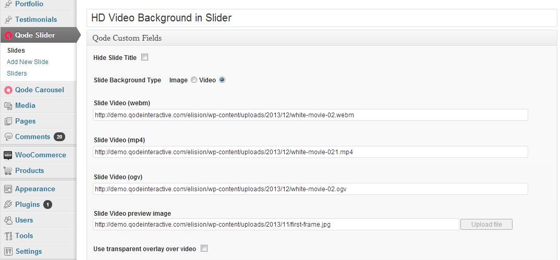The image size is (560, 260).
Task: Open the Testimonials menu item
Action: [x=36, y=19]
